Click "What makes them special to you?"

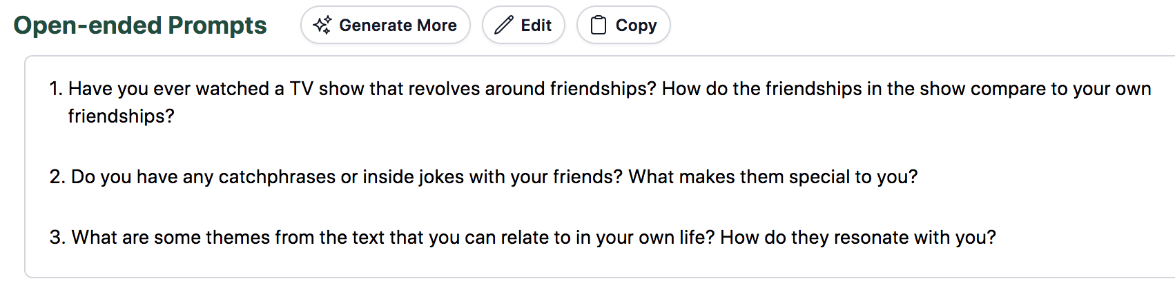(773, 177)
